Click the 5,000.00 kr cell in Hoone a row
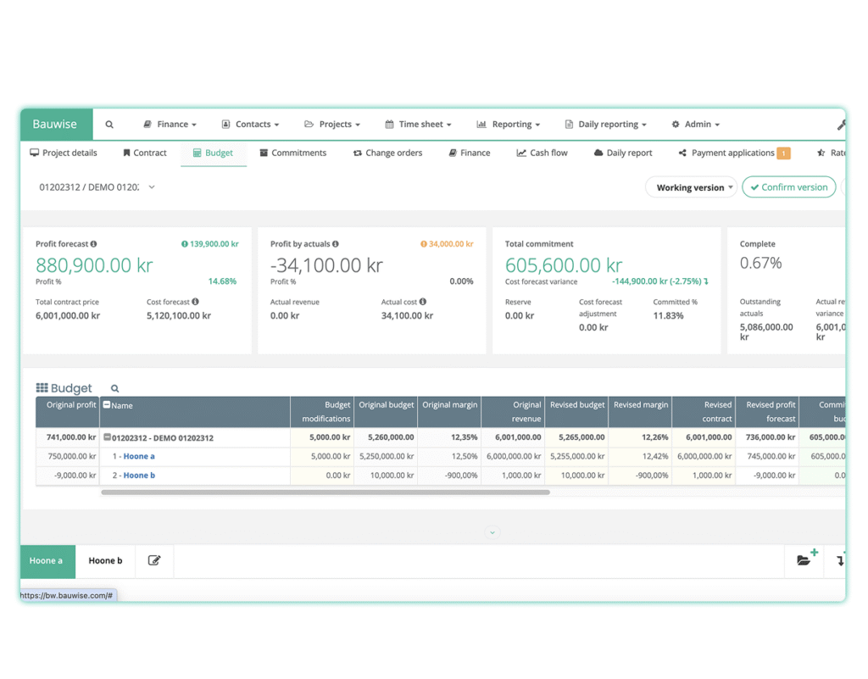The height and width of the screenshot is (679, 868). [322, 457]
